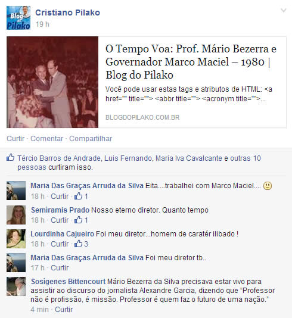Image resolution: width=292 pixels, height=318 pixels.
Task: Open the old photo thumbnail of the article
Action: coord(52,82)
